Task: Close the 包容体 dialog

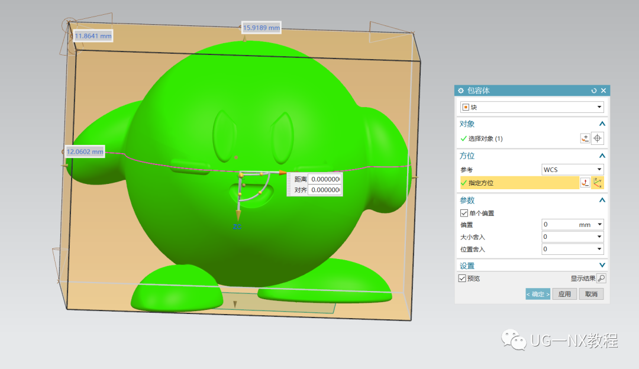Action: coord(603,90)
